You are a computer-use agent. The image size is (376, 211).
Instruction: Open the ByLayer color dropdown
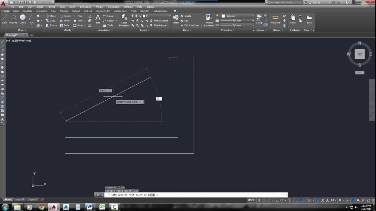click(238, 16)
